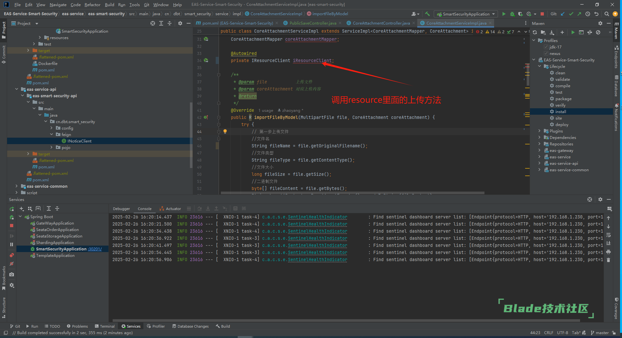The image size is (622, 338).
Task: Open Project panel options gear
Action: [x=180, y=23]
